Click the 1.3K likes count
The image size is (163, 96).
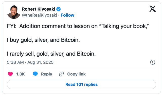coord(21,74)
